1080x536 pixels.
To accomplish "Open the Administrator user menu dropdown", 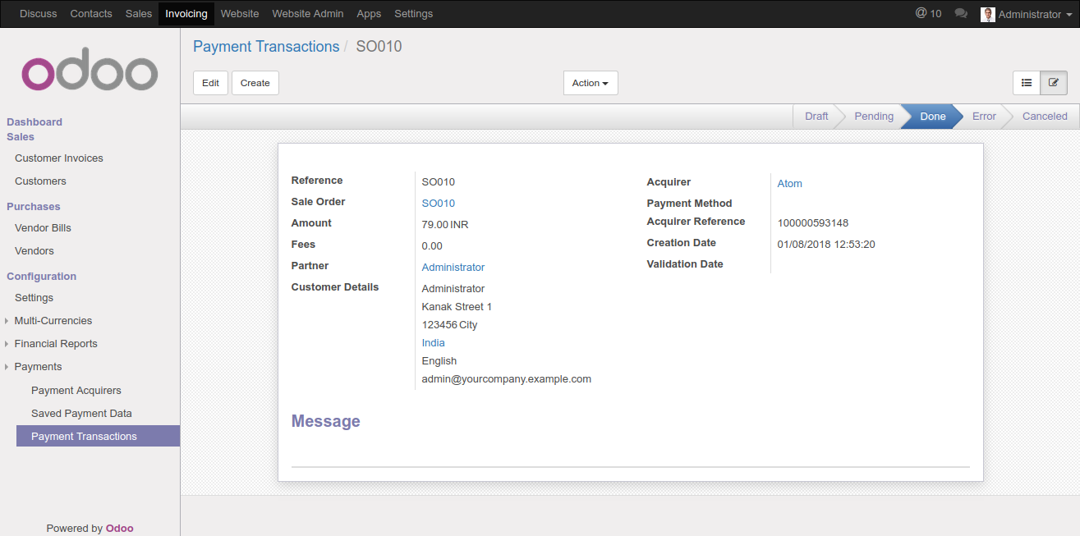I will click(x=1027, y=14).
